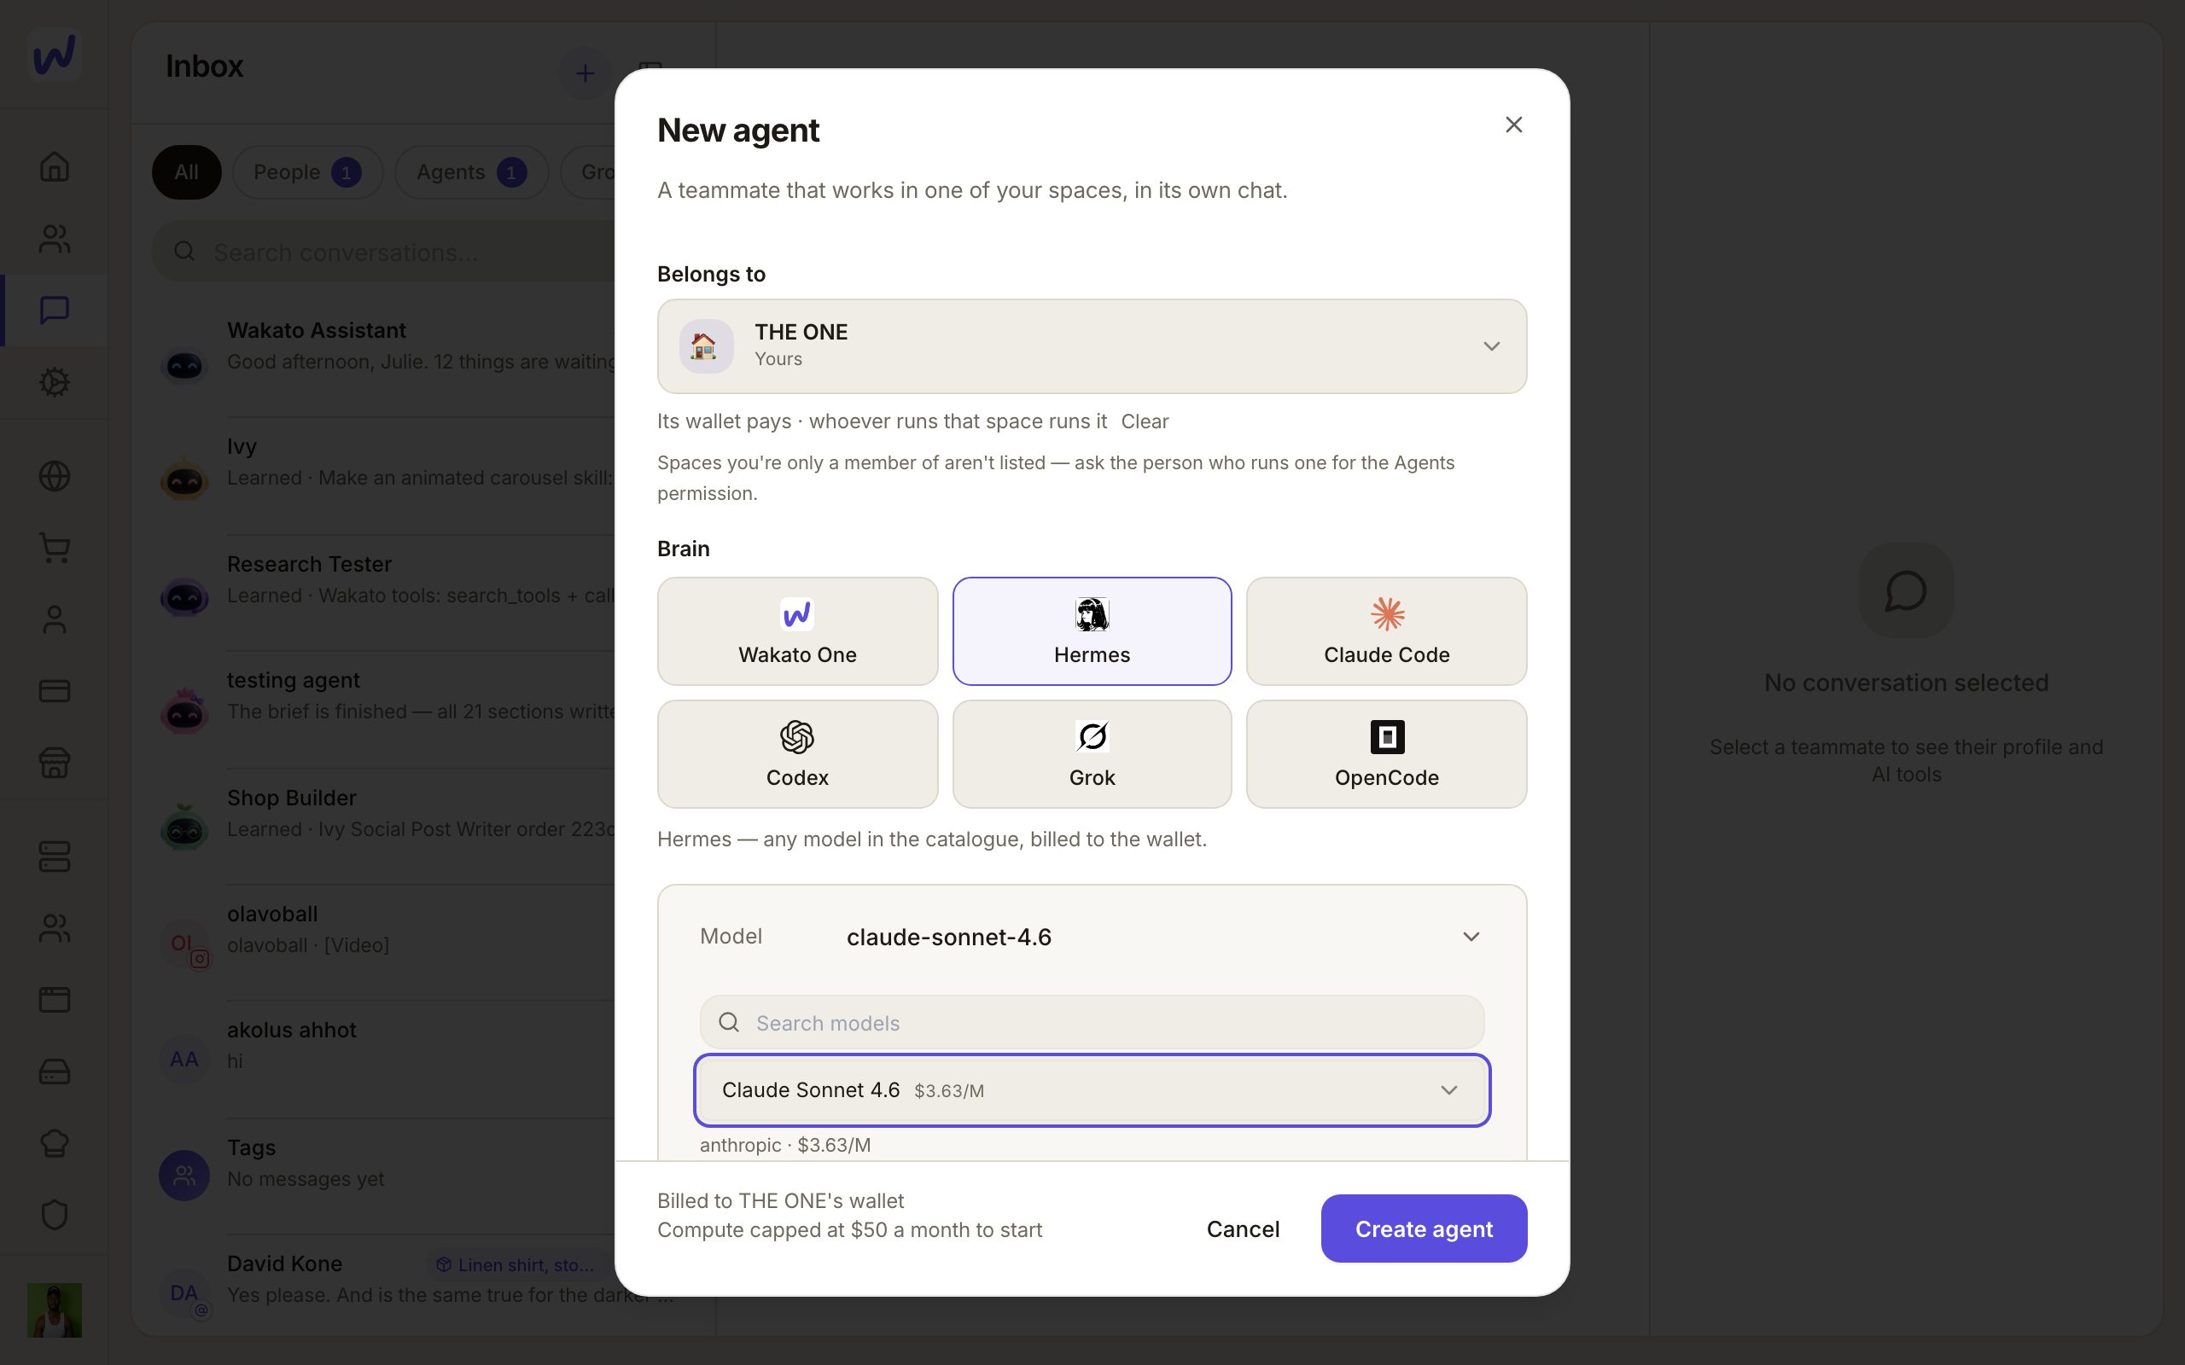Select the Claude Code brain option
The image size is (2185, 1365).
point(1386,631)
